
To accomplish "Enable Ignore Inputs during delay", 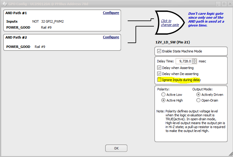I will 159,80.
